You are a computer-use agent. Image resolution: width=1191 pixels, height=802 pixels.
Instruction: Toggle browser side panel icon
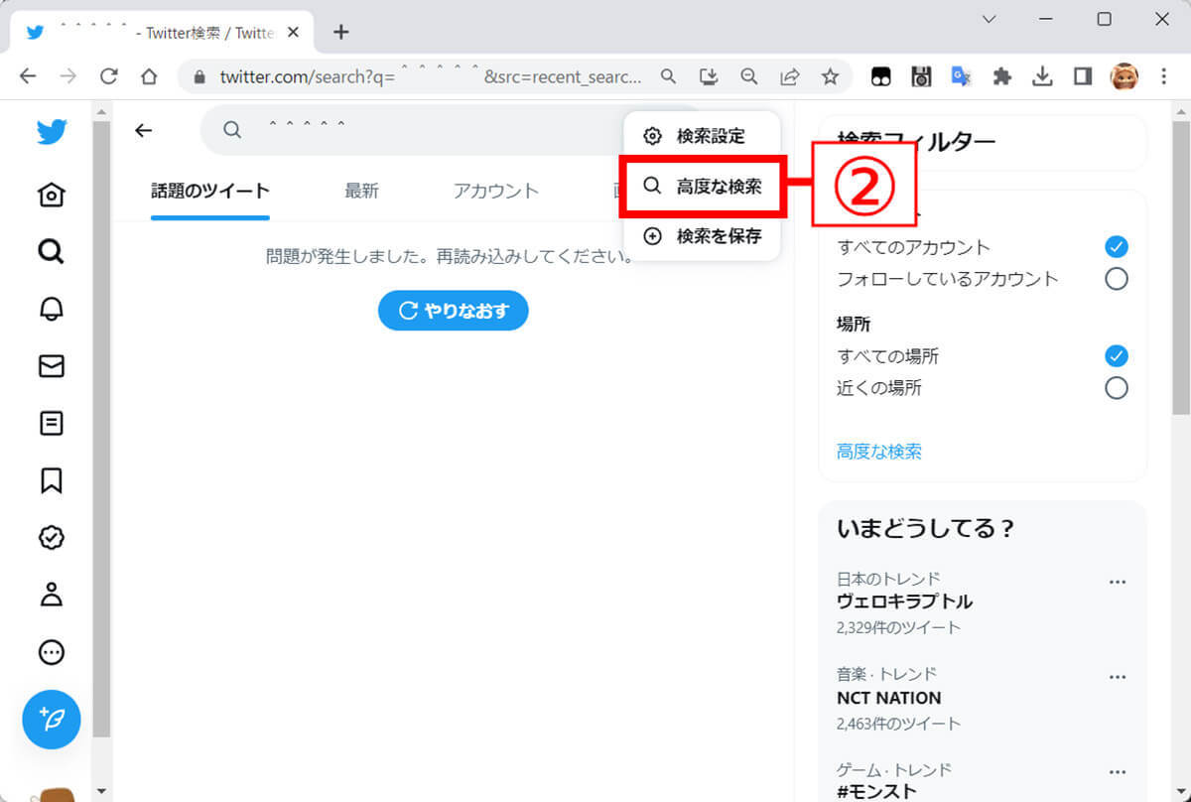point(1083,76)
